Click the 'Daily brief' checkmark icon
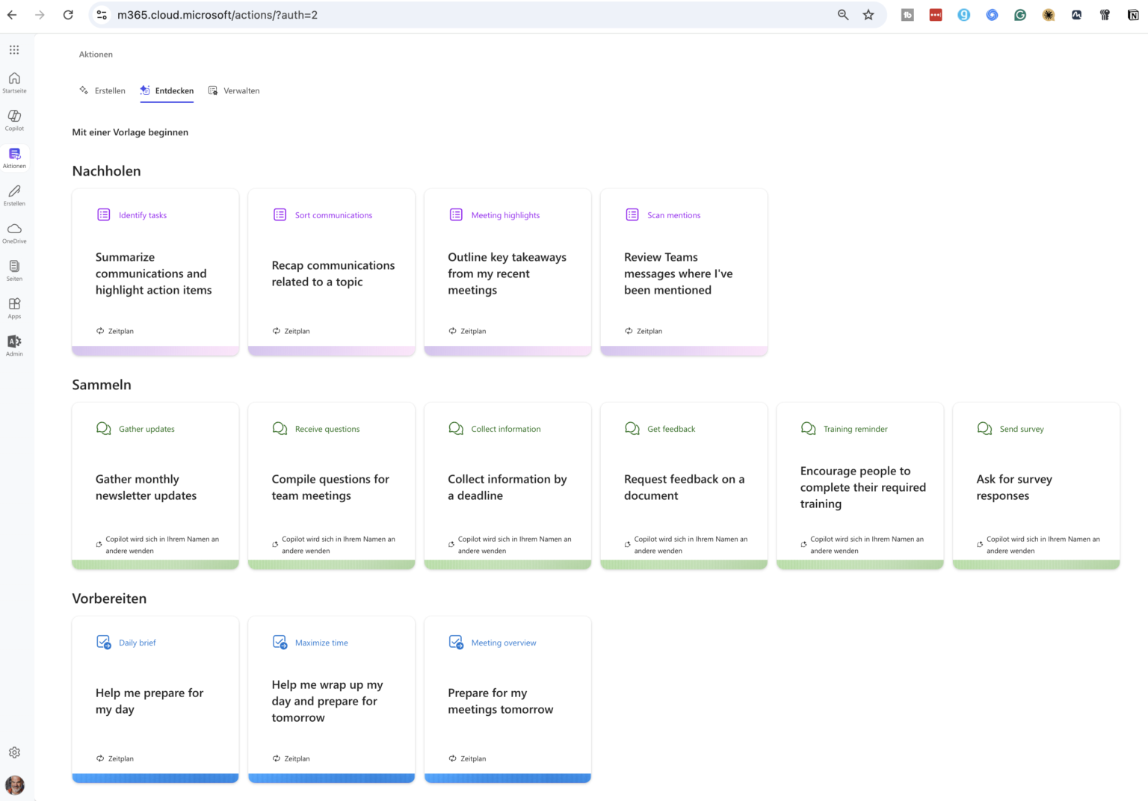Image resolution: width=1148 pixels, height=801 pixels. point(103,642)
